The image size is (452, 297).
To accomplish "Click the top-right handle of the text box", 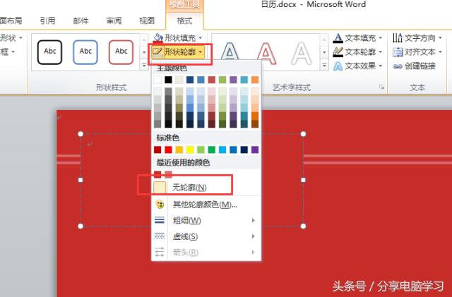I will 303,134.
